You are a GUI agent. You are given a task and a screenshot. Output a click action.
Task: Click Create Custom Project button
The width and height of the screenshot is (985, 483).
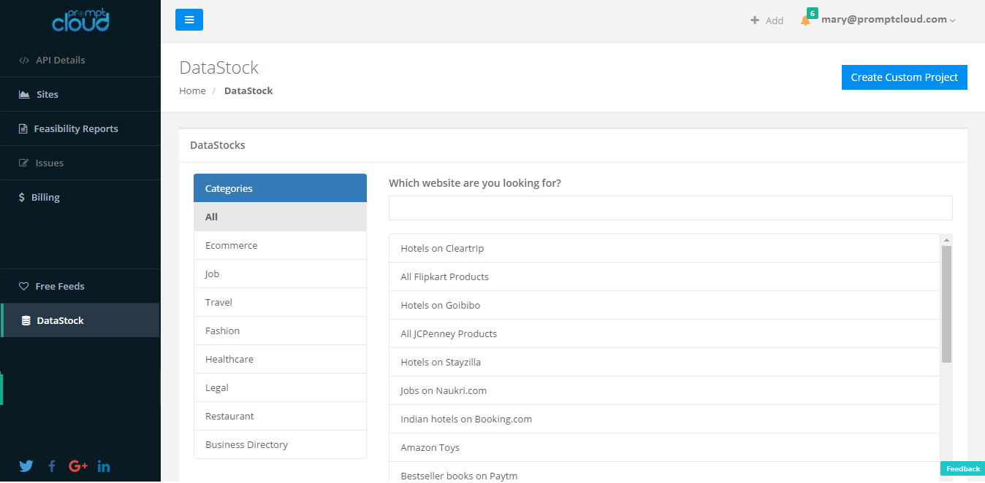[905, 77]
